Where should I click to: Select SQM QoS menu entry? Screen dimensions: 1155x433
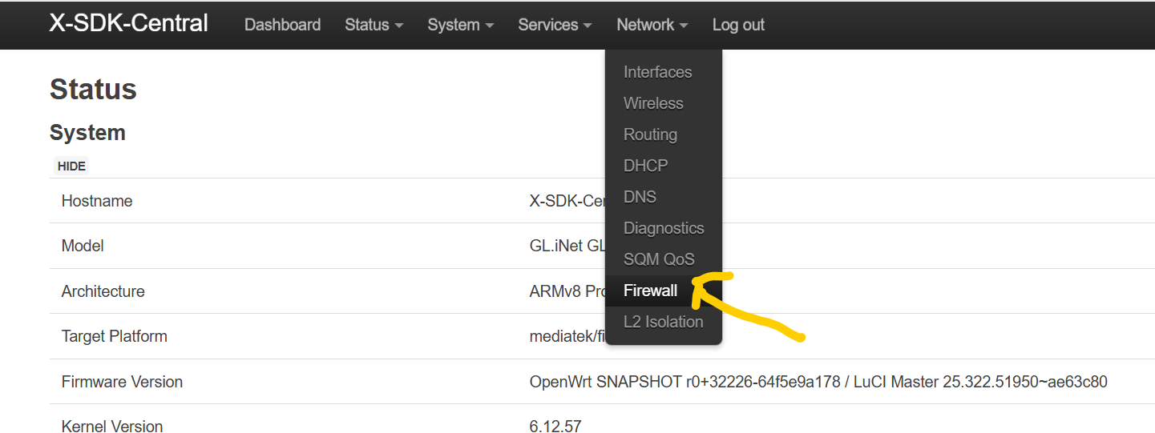pos(659,259)
